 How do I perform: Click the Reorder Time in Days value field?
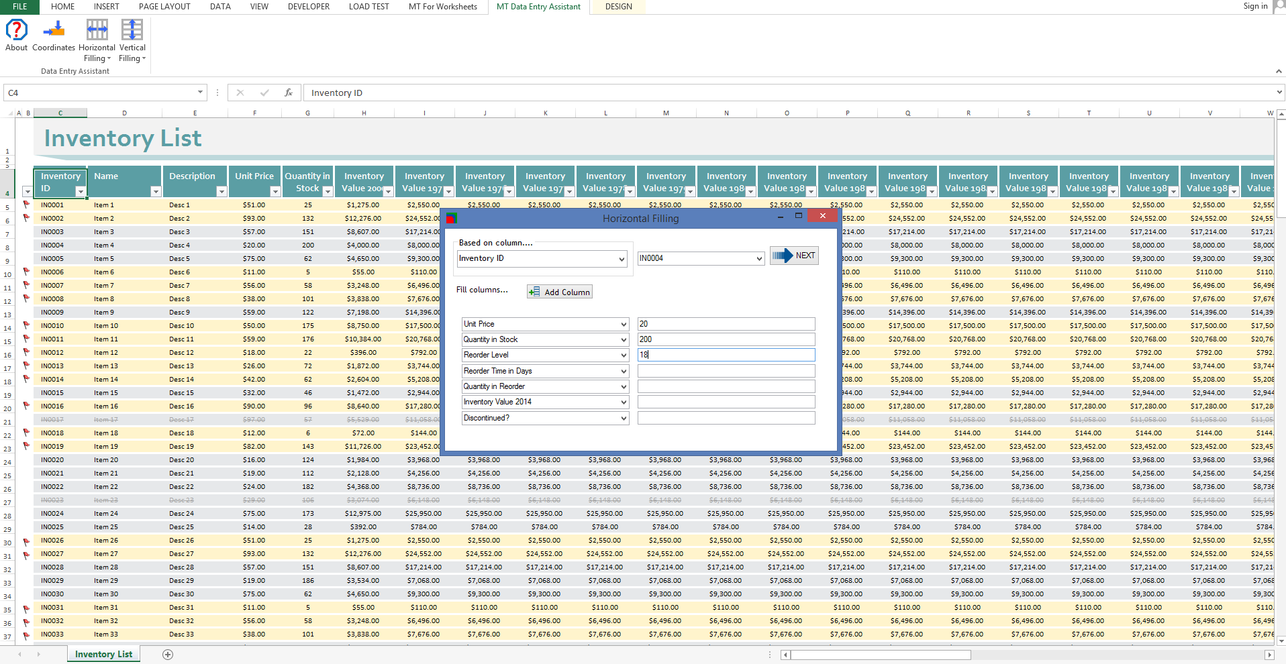click(x=726, y=371)
